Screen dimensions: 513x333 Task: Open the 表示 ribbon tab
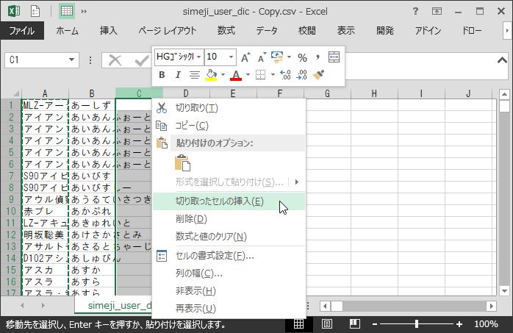click(x=346, y=31)
